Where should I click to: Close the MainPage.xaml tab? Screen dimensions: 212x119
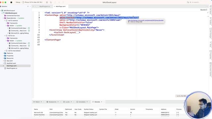pyautogui.click(x=54, y=6)
